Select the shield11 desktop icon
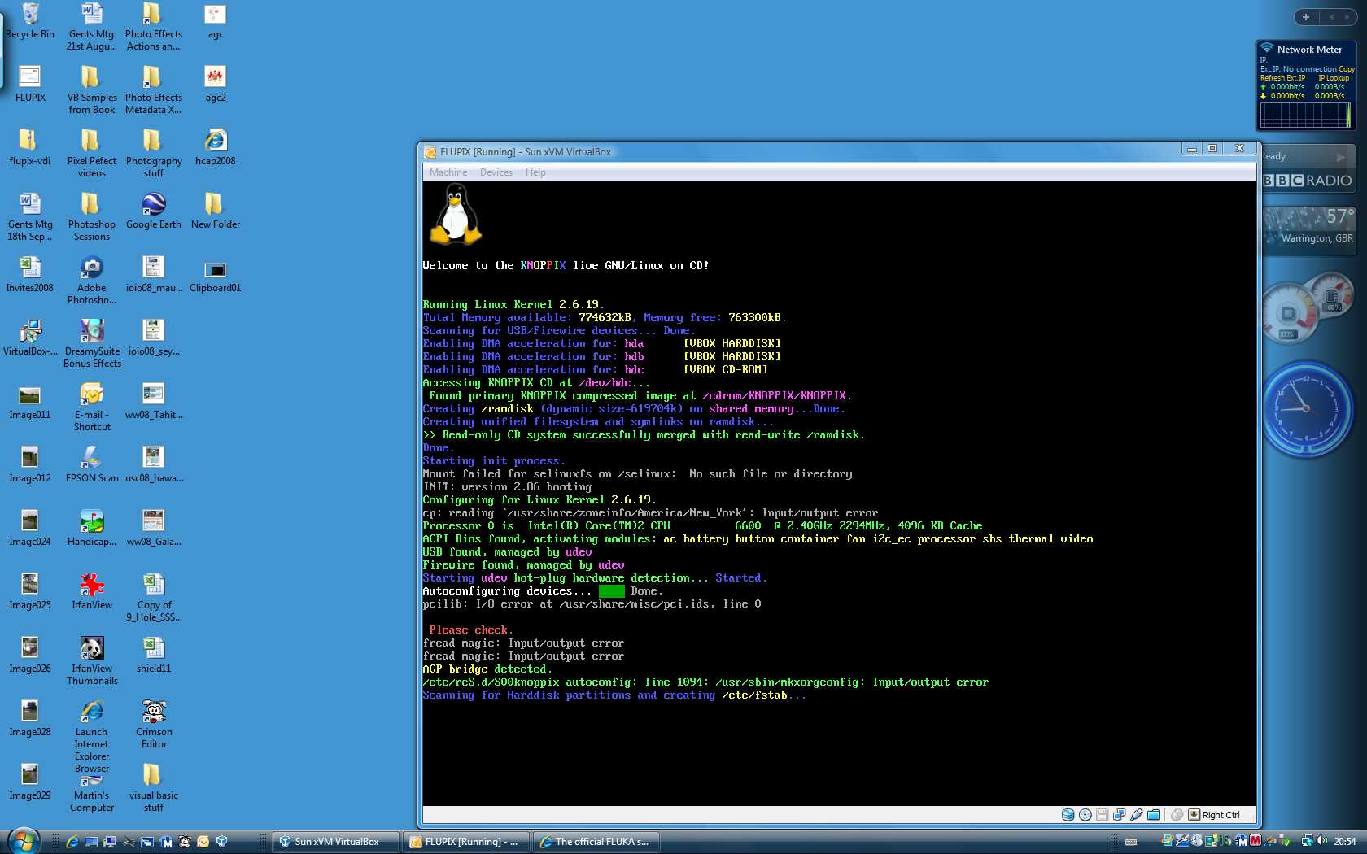Screen dimensions: 1367x854 154,655
